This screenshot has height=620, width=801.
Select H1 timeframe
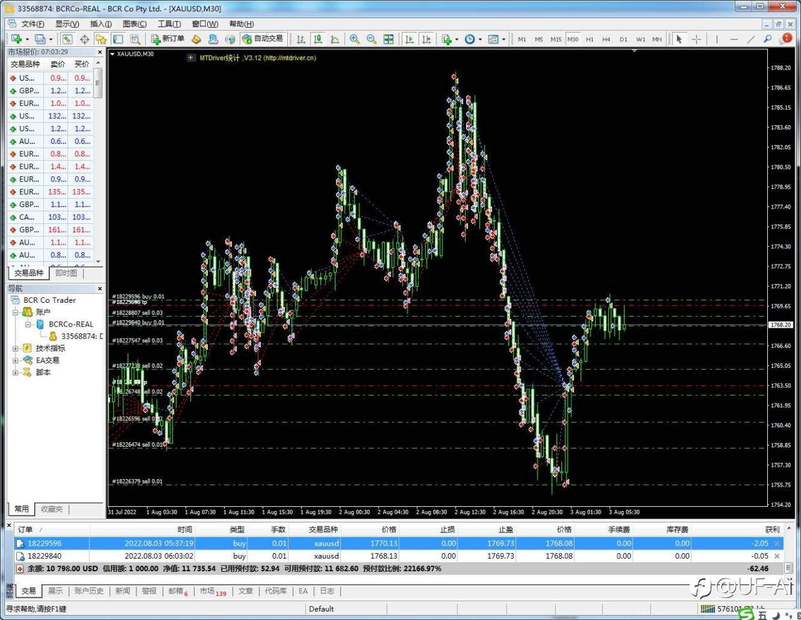[x=589, y=39]
